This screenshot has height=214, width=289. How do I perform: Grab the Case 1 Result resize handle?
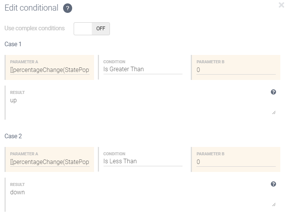(x=274, y=112)
